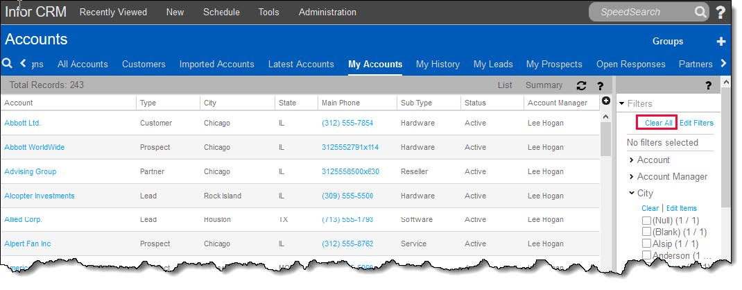The image size is (742, 290).
Task: Type in the SpeedSearch field
Action: [x=641, y=12]
